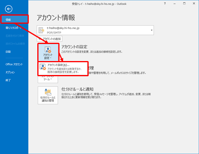Click the 仕分けルールと通知 heading text
The image size is (199, 154).
tap(77, 89)
